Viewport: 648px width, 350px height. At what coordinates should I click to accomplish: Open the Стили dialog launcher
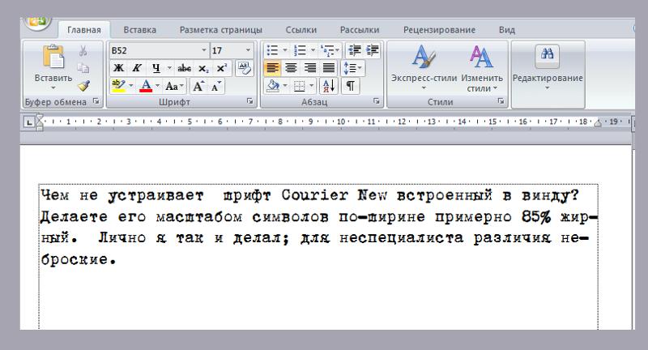click(501, 101)
